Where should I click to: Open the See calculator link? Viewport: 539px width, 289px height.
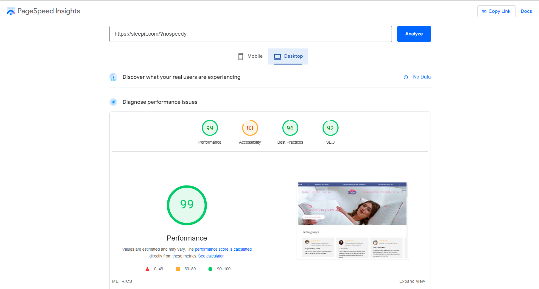[211, 256]
